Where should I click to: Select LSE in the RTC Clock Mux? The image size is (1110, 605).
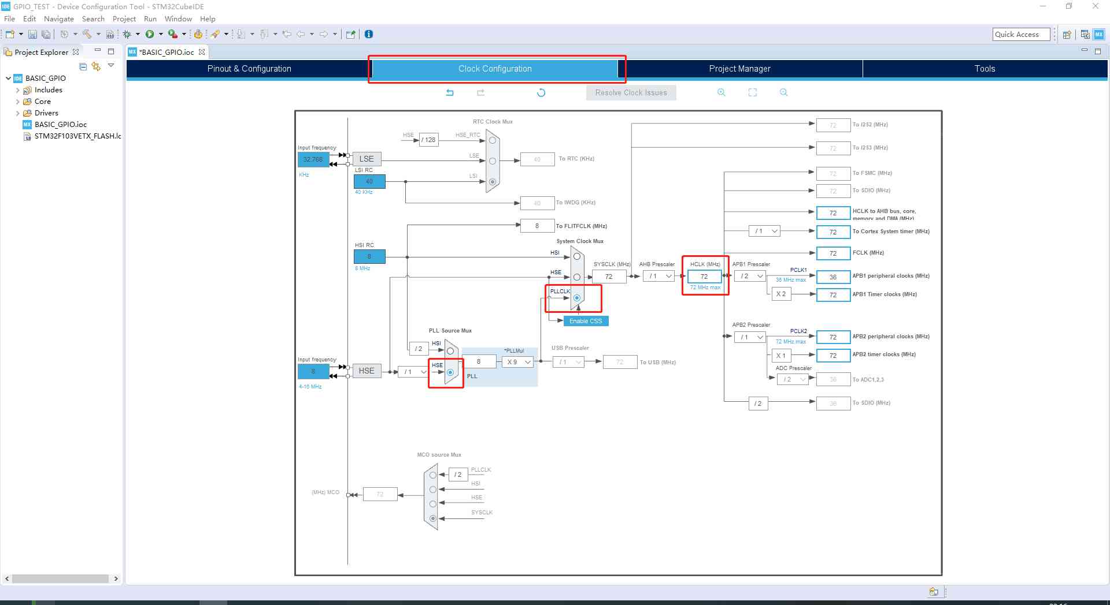tap(493, 161)
